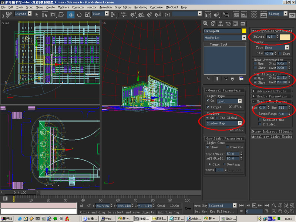The width and height of the screenshot is (296, 222).
Task: Click the Windows Start button
Action: pos(7,219)
